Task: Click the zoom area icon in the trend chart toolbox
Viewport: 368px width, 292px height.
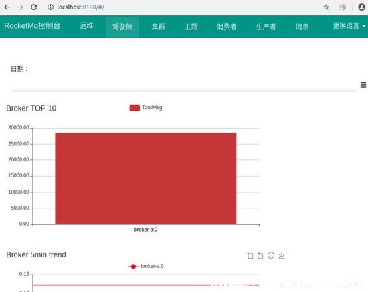Action: pyautogui.click(x=250, y=255)
